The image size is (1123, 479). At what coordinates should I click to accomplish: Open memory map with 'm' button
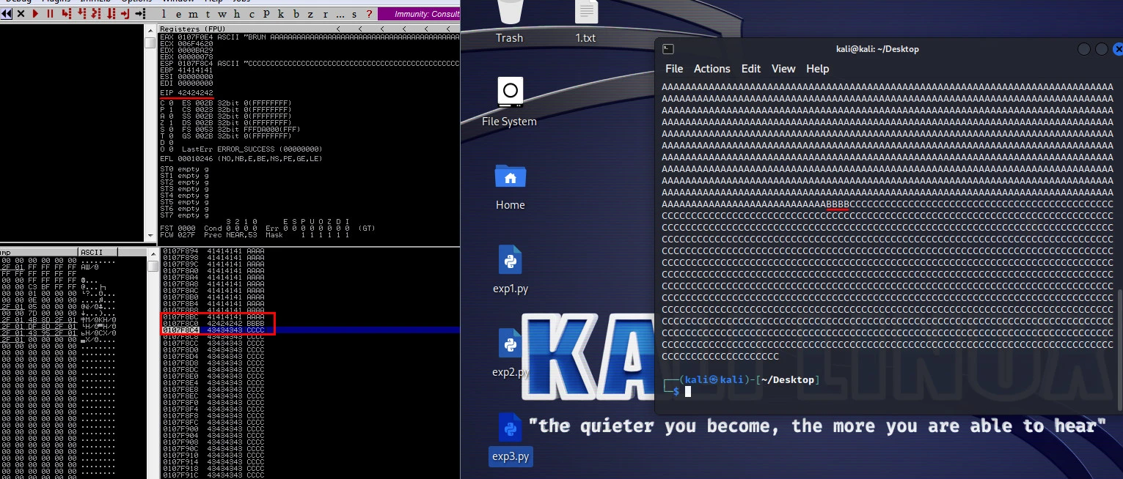tap(193, 14)
